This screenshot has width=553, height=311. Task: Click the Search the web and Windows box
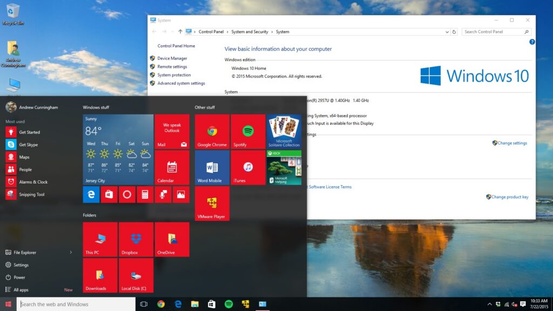(76, 304)
